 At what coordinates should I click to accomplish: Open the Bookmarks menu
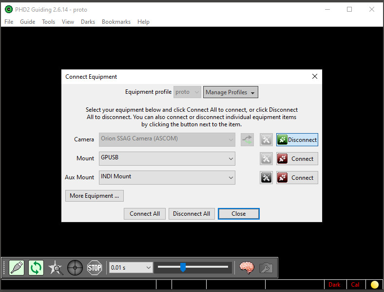tap(116, 22)
